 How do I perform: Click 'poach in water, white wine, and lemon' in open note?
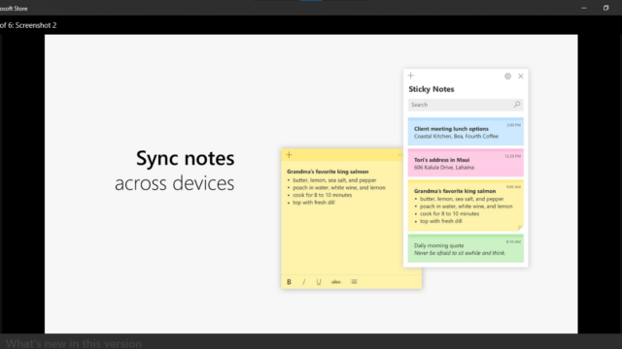tap(339, 187)
